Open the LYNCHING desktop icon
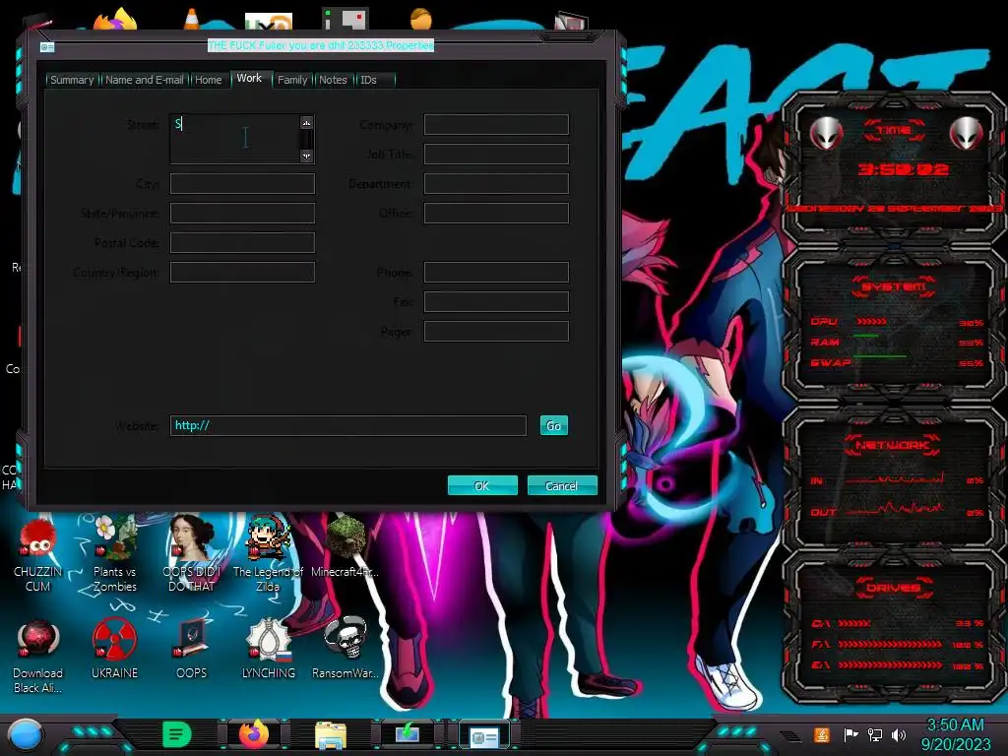1008x756 pixels. [269, 650]
